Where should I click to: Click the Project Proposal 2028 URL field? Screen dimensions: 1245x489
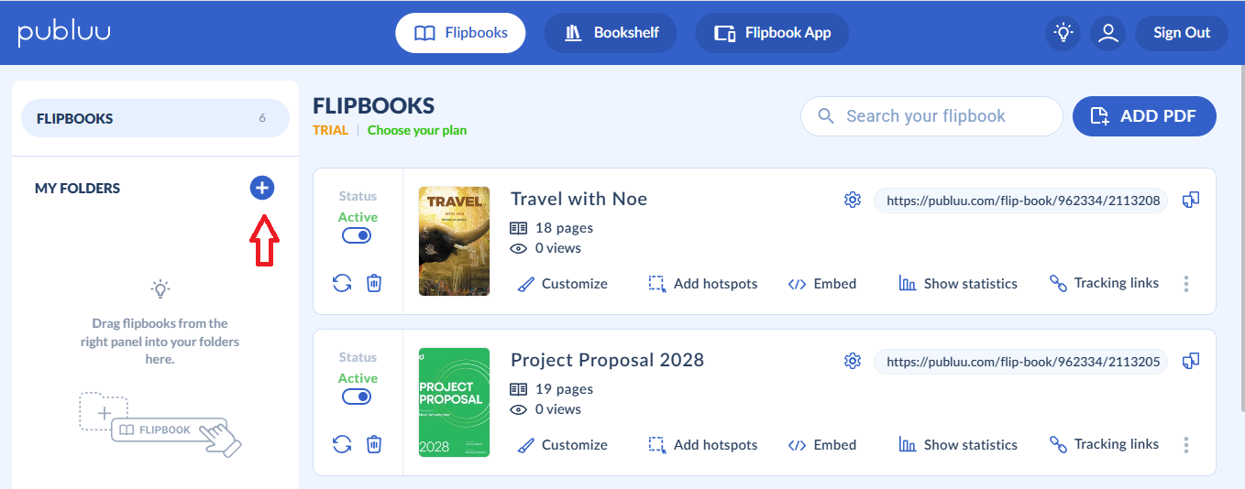click(x=1021, y=362)
